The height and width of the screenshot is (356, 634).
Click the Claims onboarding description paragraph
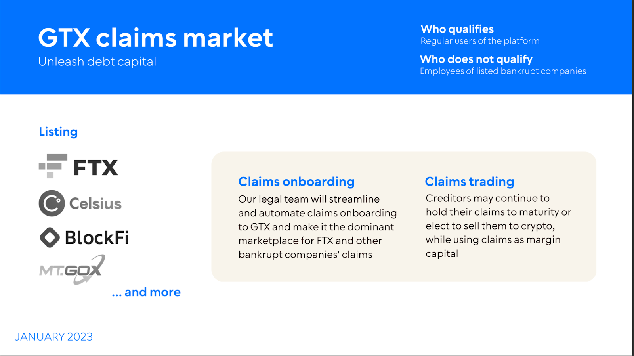[318, 227]
